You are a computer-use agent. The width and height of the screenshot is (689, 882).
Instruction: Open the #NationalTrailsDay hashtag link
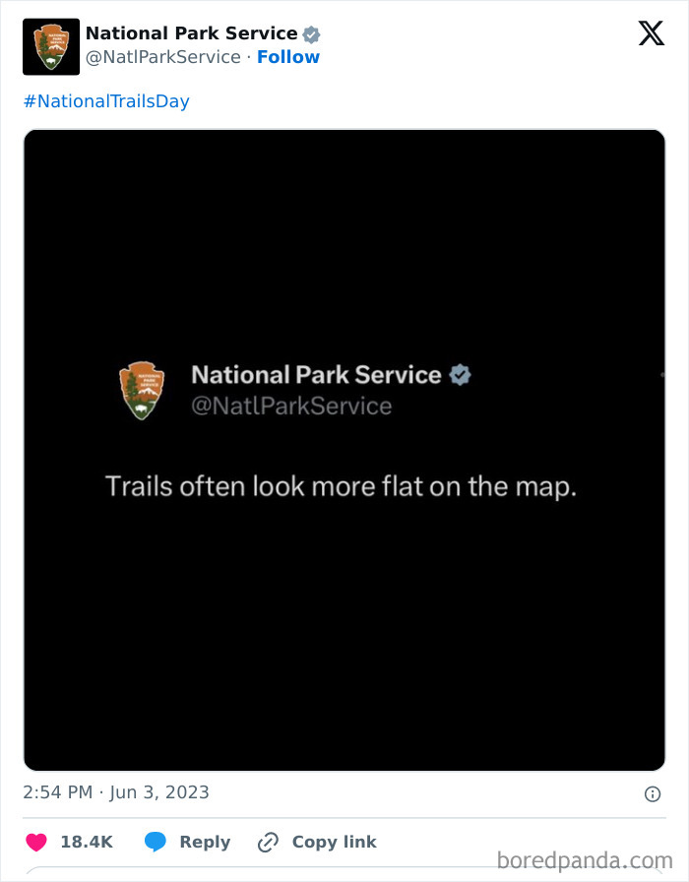pyautogui.click(x=104, y=100)
